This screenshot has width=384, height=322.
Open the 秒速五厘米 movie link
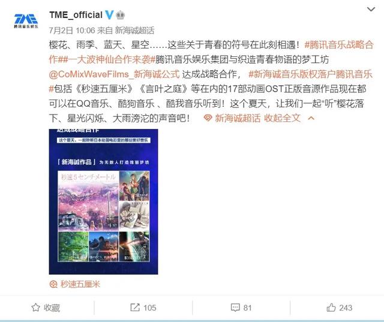(80, 284)
